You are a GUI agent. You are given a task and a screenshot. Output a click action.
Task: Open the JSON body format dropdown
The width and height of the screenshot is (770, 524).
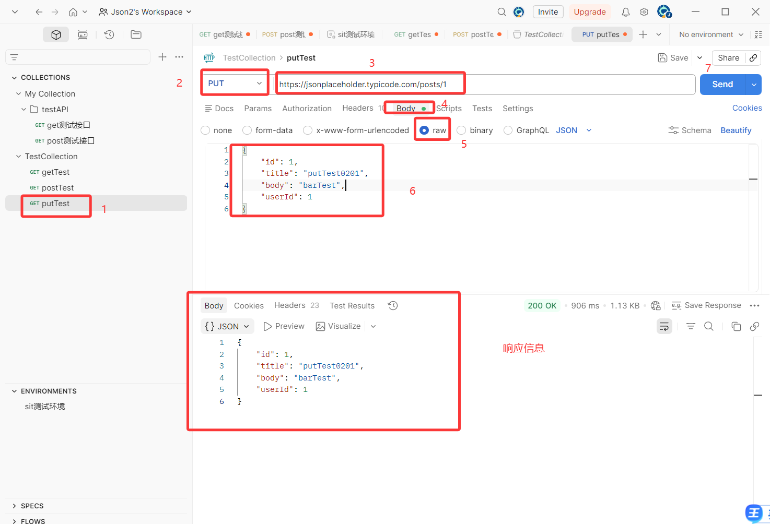tap(574, 130)
